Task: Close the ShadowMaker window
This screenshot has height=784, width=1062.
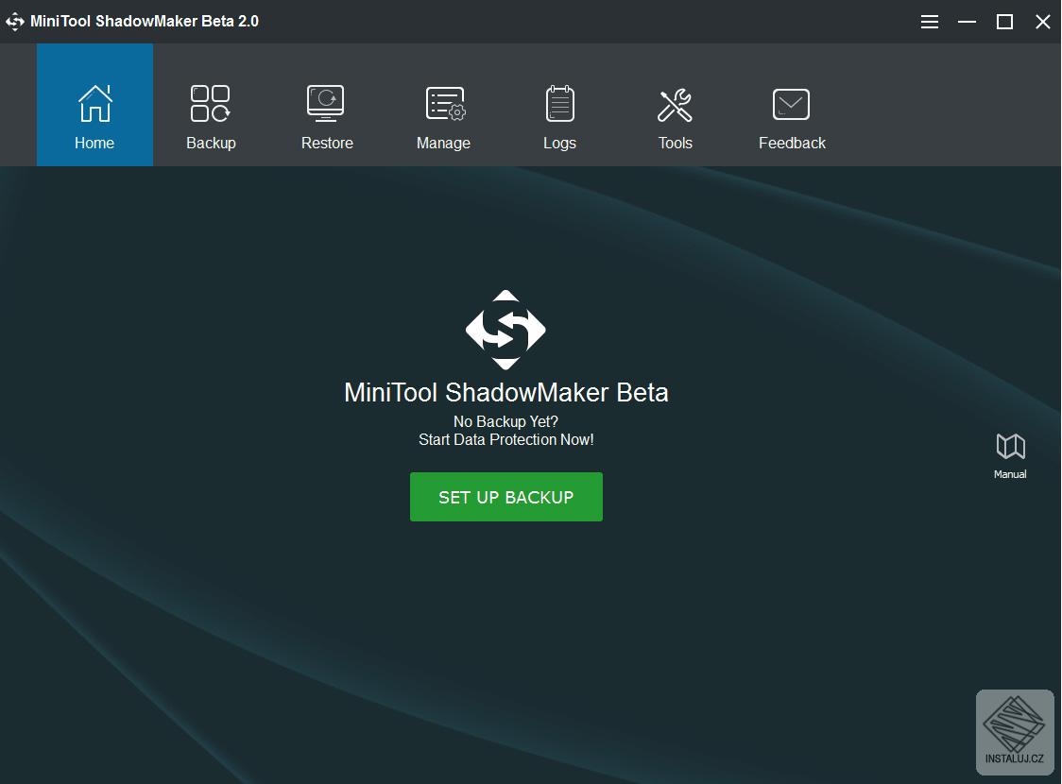Action: tap(1043, 22)
